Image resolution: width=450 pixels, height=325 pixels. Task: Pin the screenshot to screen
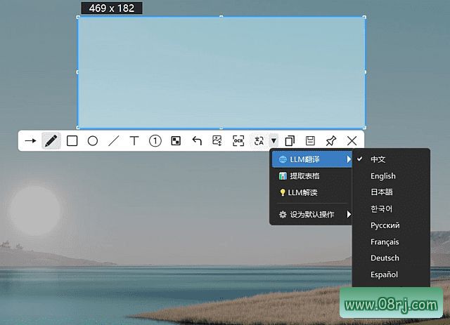point(331,140)
